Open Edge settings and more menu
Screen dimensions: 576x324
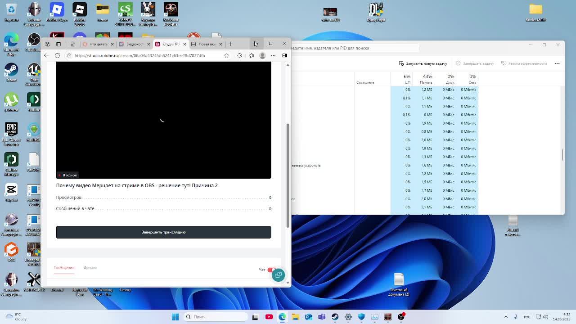(x=273, y=55)
